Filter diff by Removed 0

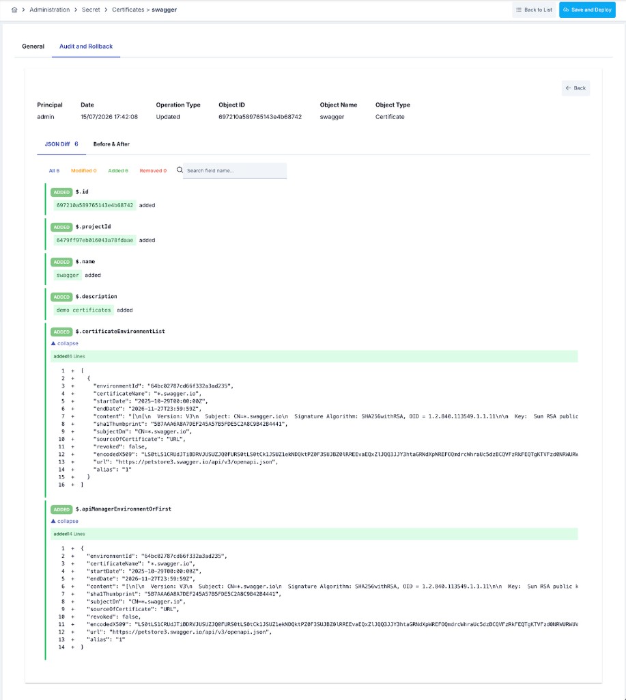pos(153,170)
